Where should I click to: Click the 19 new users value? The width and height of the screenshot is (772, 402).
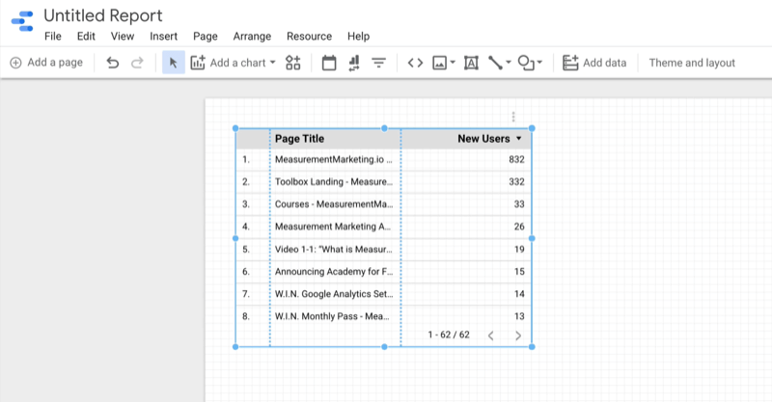(519, 249)
